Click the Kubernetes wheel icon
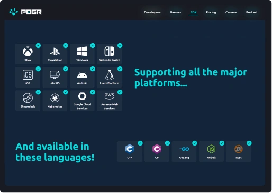 [55, 98]
